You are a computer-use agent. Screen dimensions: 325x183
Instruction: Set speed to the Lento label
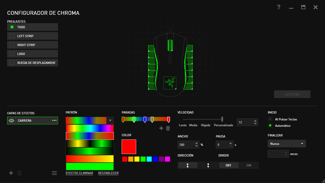pos(183,125)
